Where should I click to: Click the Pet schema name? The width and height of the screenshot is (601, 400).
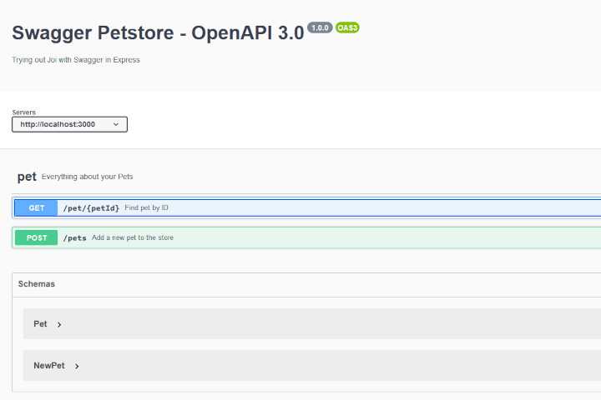point(40,324)
